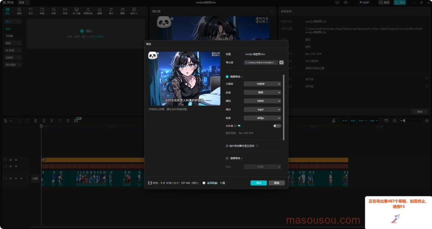Click the 修改 modify button in the draft parameters panel
Viewport: 432px width, 229px height.
tap(420, 112)
